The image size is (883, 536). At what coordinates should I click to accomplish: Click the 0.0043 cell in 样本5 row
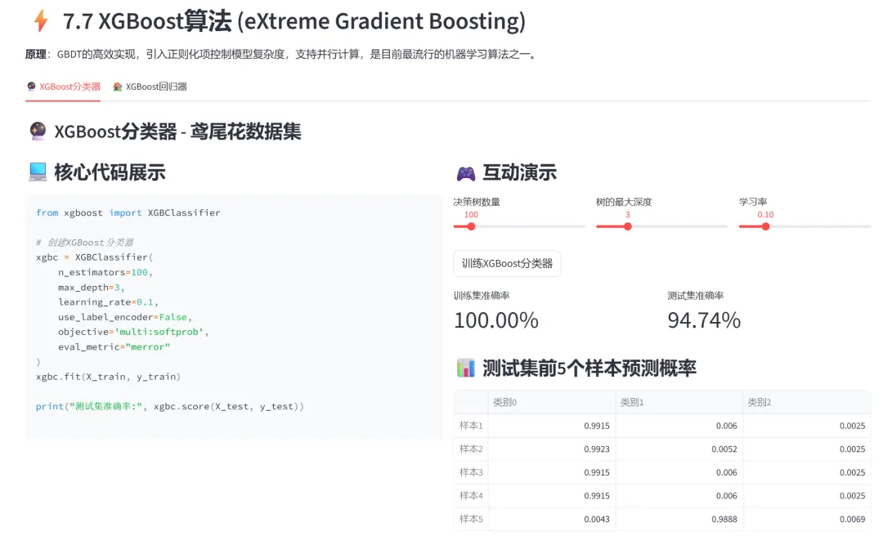pyautogui.click(x=552, y=519)
